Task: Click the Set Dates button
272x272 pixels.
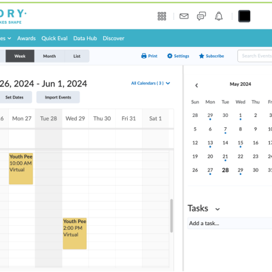Action: tap(14, 97)
